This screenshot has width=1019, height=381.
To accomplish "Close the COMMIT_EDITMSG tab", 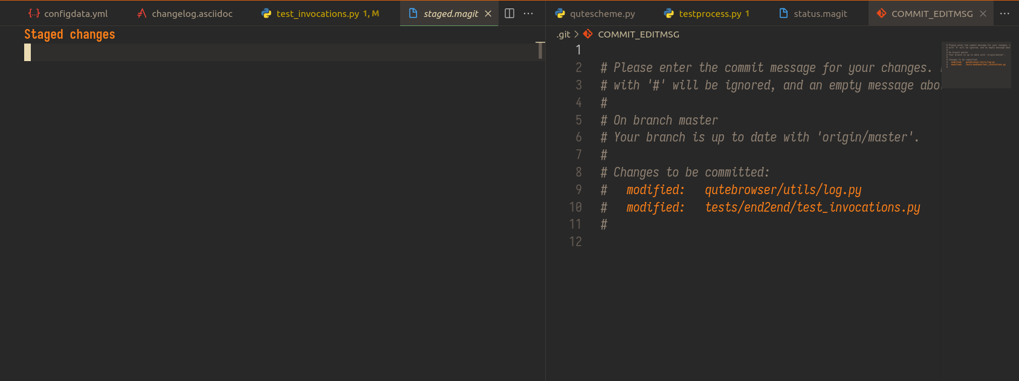I will coord(983,13).
